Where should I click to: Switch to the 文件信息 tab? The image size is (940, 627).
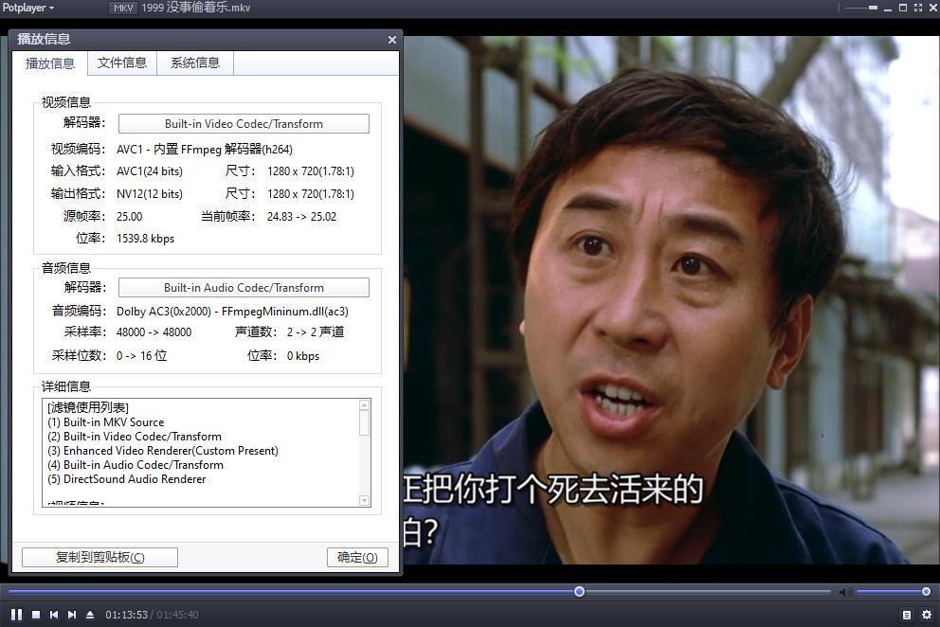[x=122, y=63]
